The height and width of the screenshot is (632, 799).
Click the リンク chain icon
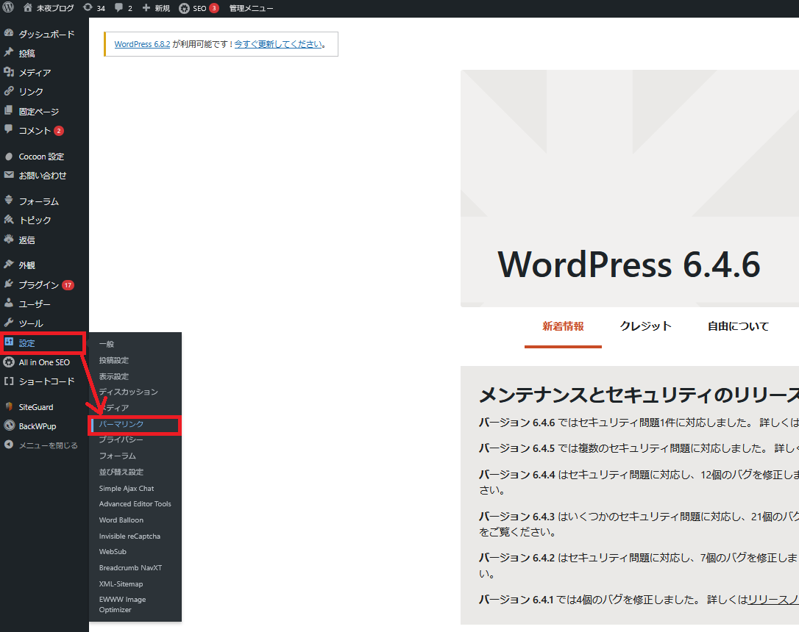[x=9, y=91]
